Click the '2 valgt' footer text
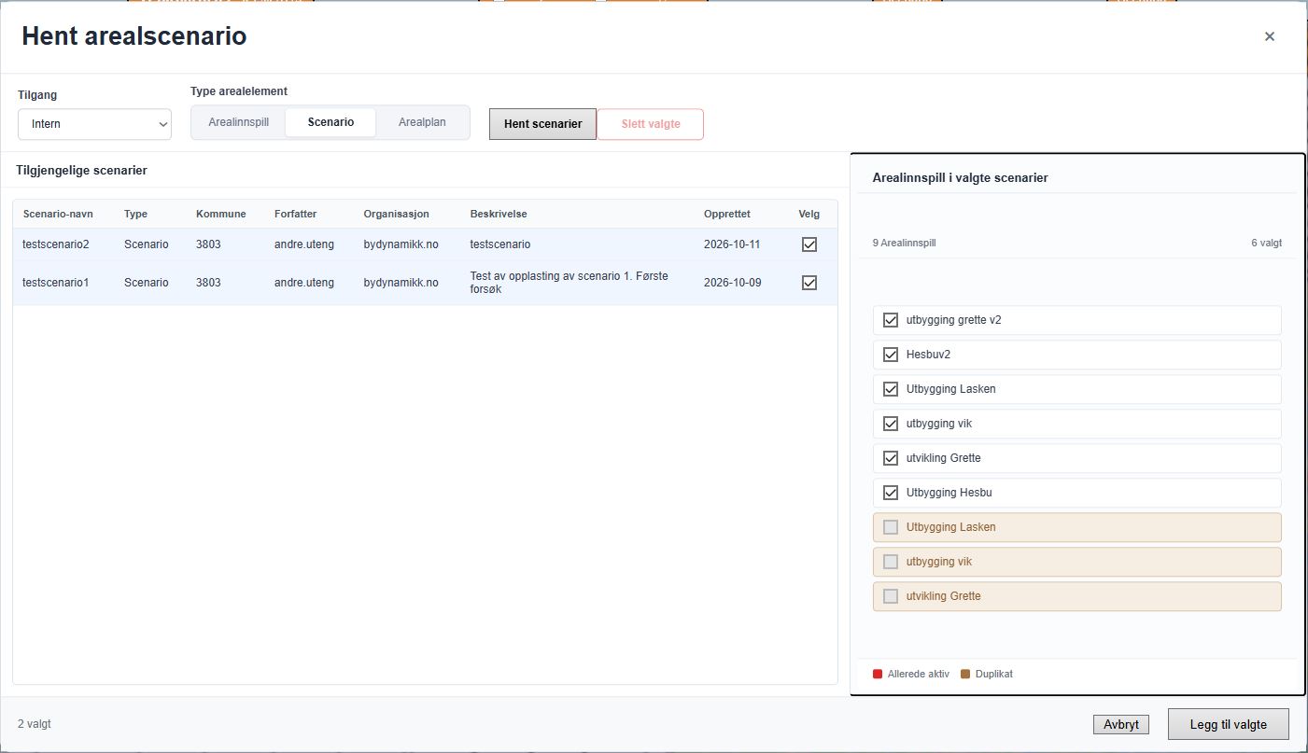Screen dimensions: 1308x753 (35, 724)
